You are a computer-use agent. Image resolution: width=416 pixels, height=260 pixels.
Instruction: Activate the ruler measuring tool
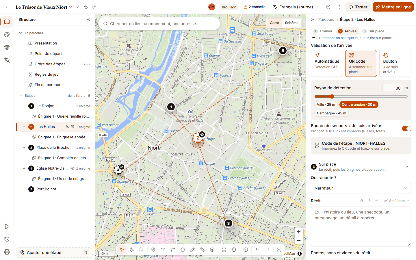(202, 250)
